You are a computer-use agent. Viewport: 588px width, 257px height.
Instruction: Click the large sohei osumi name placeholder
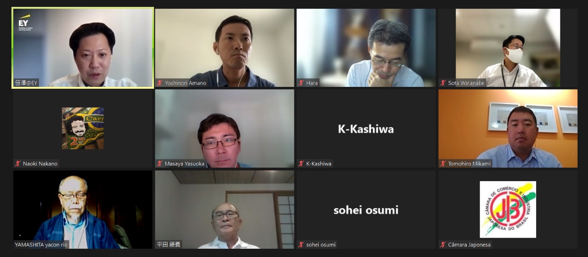pos(366,210)
